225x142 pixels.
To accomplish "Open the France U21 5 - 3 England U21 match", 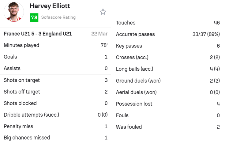I will [x=38, y=34].
